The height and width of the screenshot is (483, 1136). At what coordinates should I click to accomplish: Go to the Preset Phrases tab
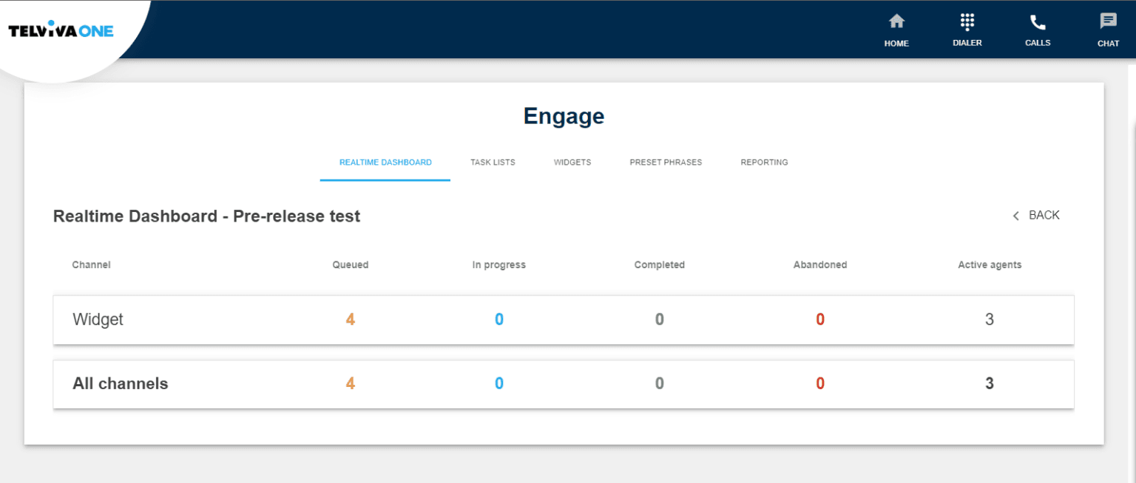click(666, 162)
